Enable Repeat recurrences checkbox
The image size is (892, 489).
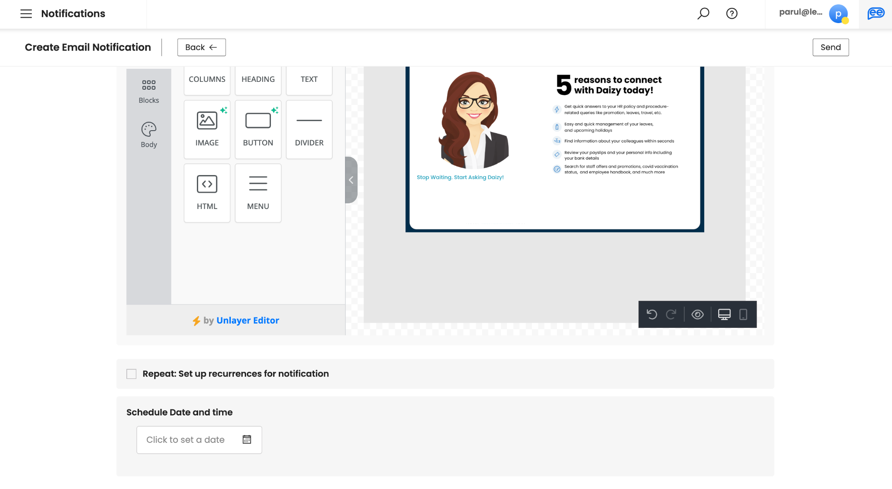coord(132,374)
